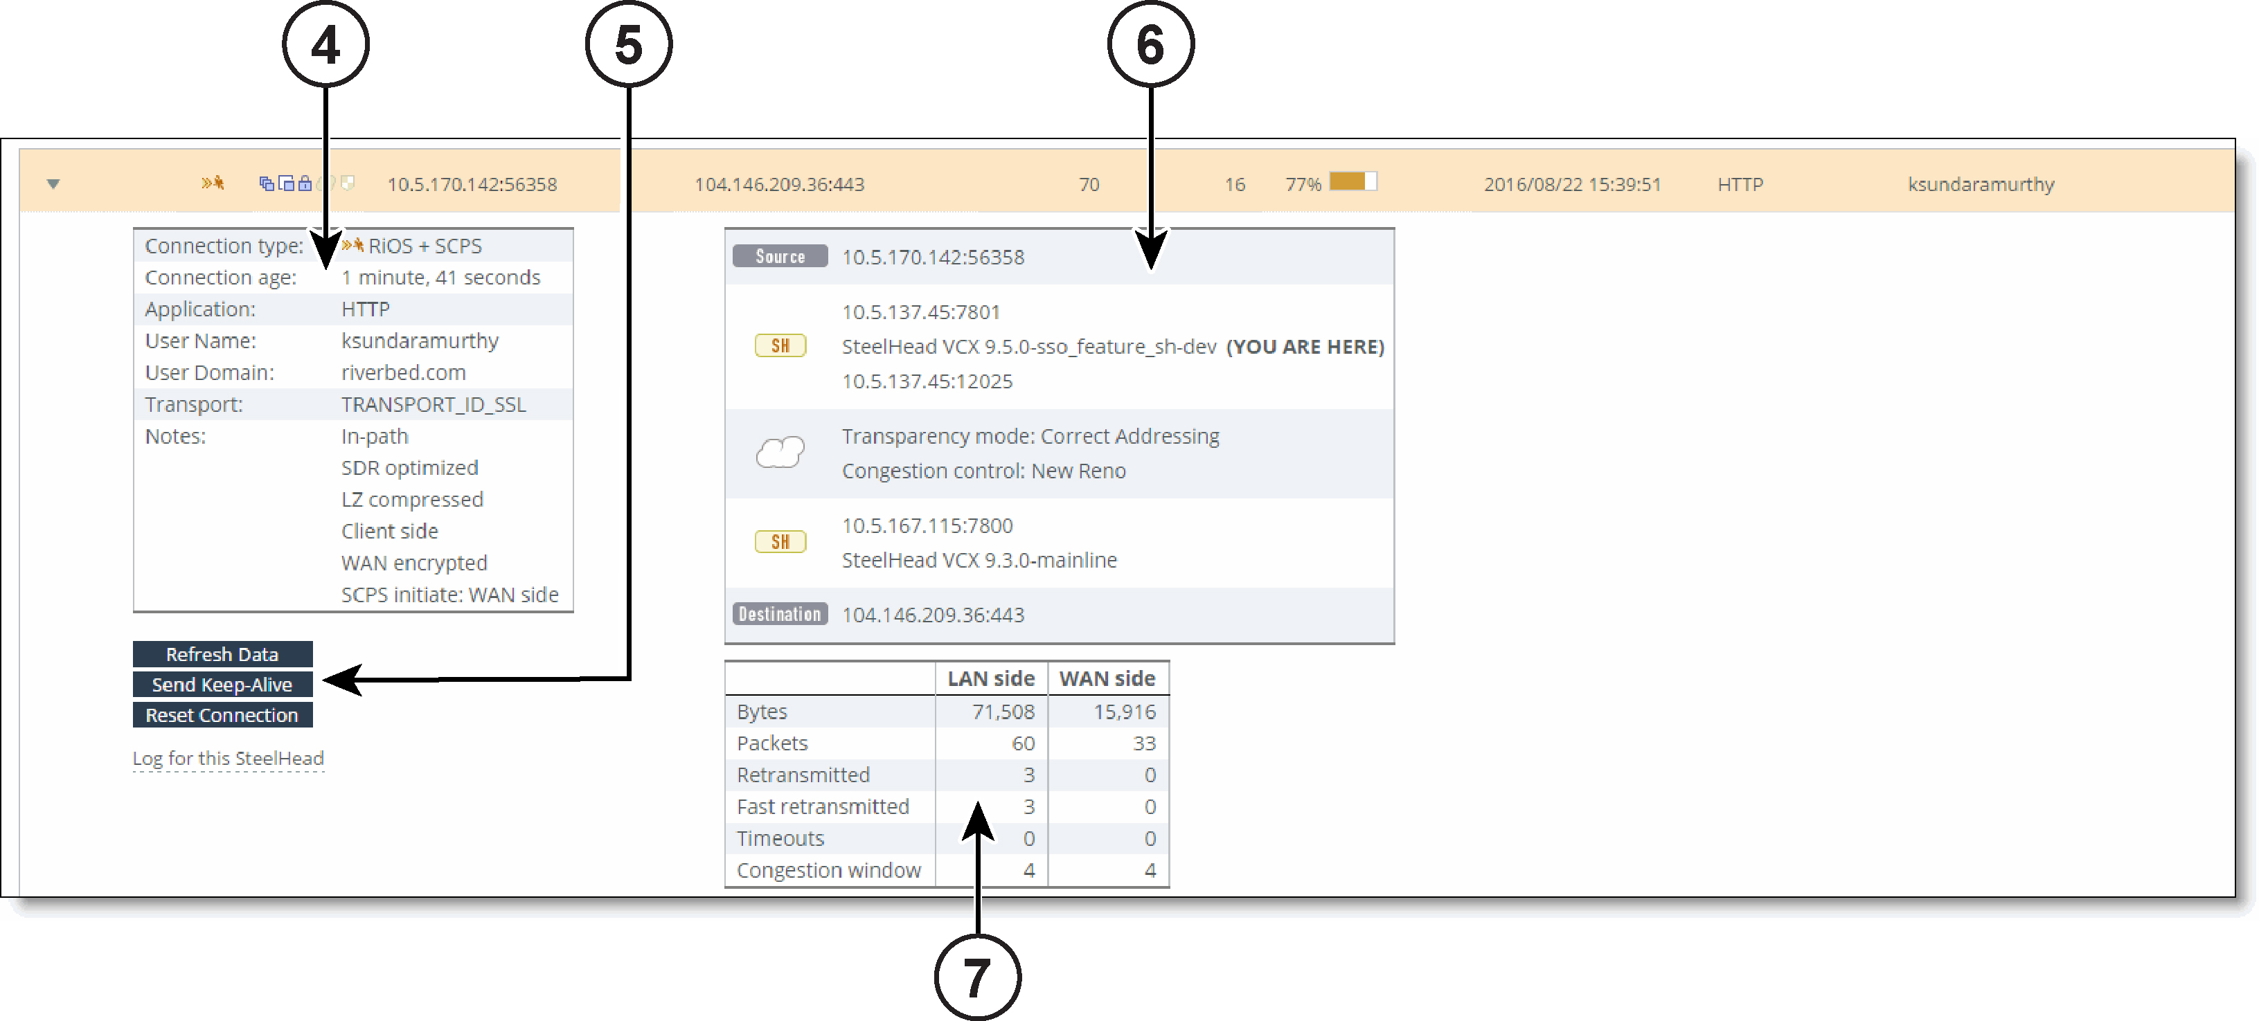Click the Source label badge

coord(780,257)
